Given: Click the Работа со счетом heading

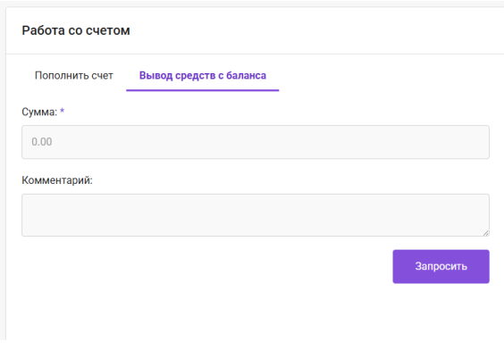Looking at the screenshot, I should pyautogui.click(x=76, y=30).
